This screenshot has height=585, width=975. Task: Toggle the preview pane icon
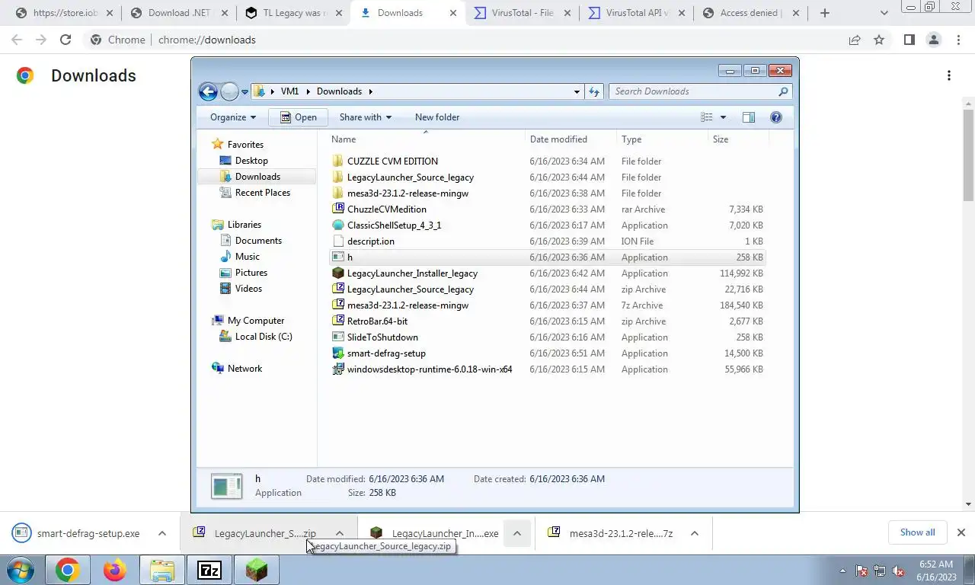pos(749,117)
